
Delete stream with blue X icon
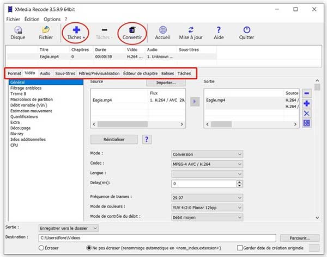[x=306, y=114]
